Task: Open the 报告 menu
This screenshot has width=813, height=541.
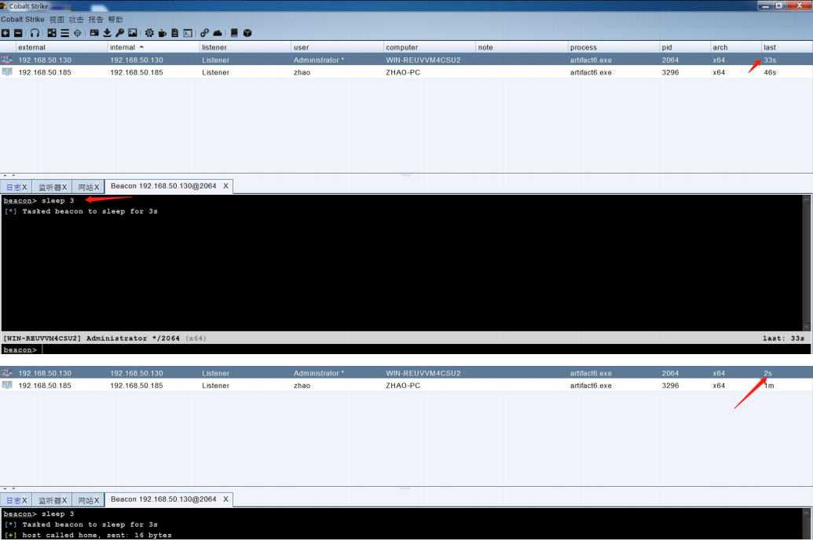Action: click(96, 20)
